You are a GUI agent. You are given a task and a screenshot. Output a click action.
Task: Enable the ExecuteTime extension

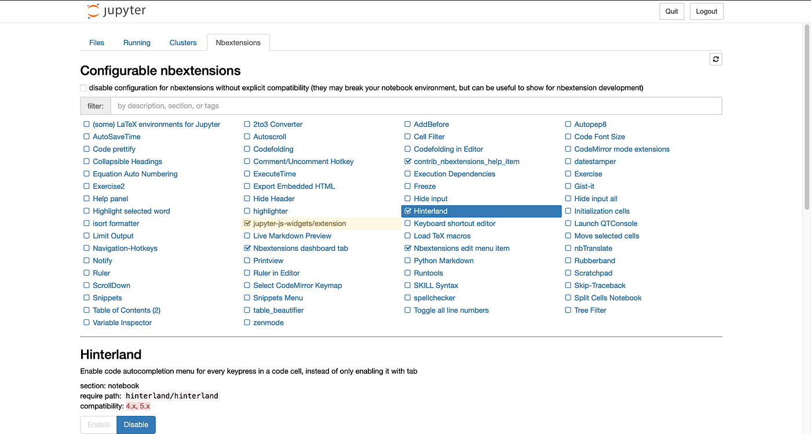click(247, 173)
